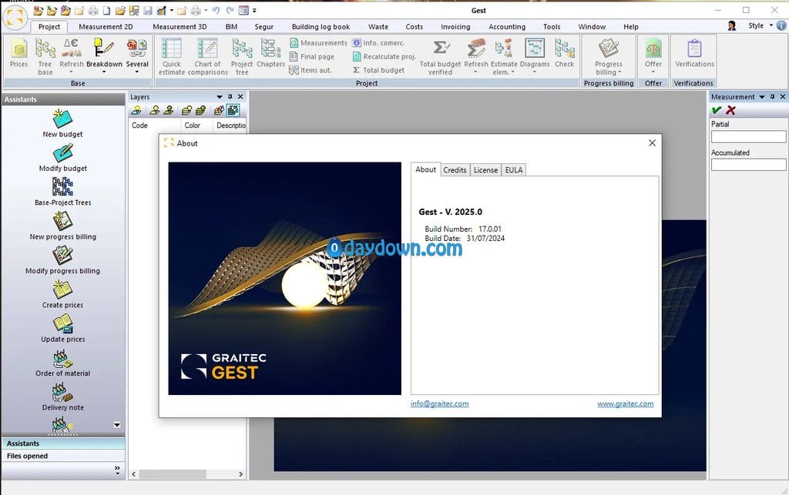
Task: Switch to the Files opened pane
Action: click(x=63, y=456)
